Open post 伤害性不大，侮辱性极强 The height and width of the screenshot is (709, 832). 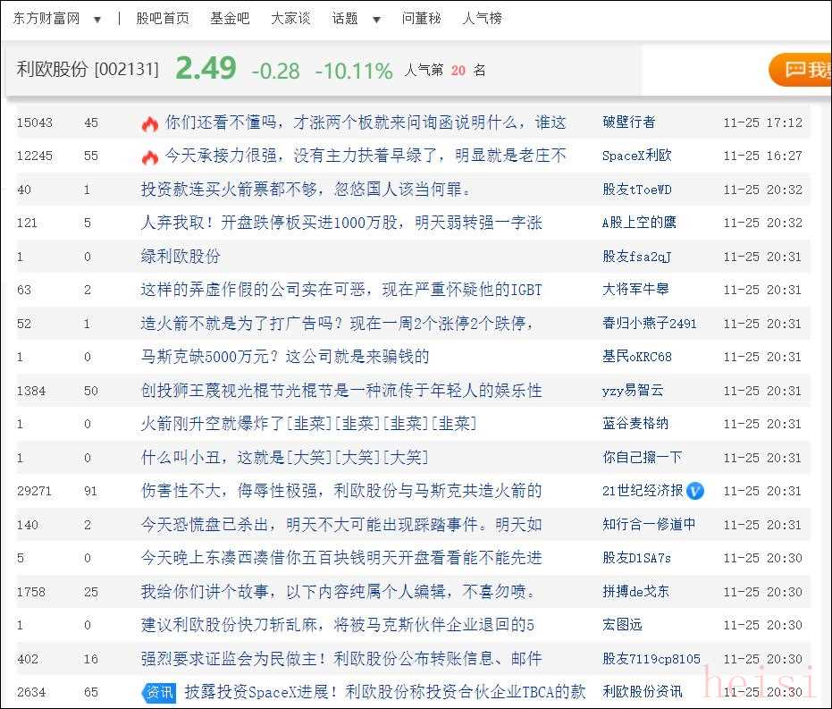pyautogui.click(x=340, y=491)
